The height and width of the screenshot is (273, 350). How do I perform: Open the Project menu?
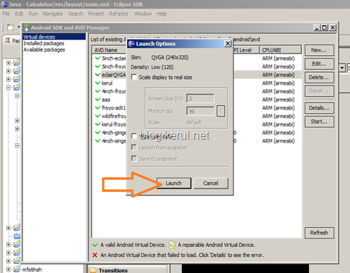click(x=96, y=13)
